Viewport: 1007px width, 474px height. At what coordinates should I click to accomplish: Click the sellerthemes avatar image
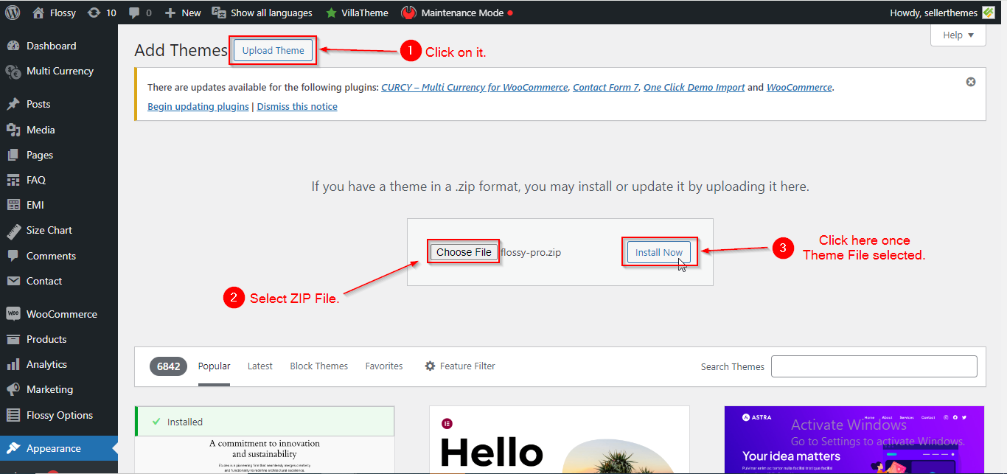(x=989, y=13)
